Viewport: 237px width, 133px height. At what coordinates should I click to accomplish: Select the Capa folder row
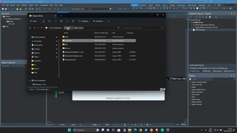click(99, 37)
